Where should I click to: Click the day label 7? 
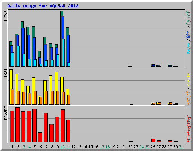click(x=46, y=147)
